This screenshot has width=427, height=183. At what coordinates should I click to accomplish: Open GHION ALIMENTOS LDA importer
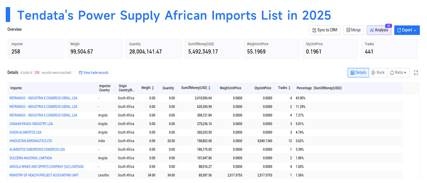[x=25, y=132]
